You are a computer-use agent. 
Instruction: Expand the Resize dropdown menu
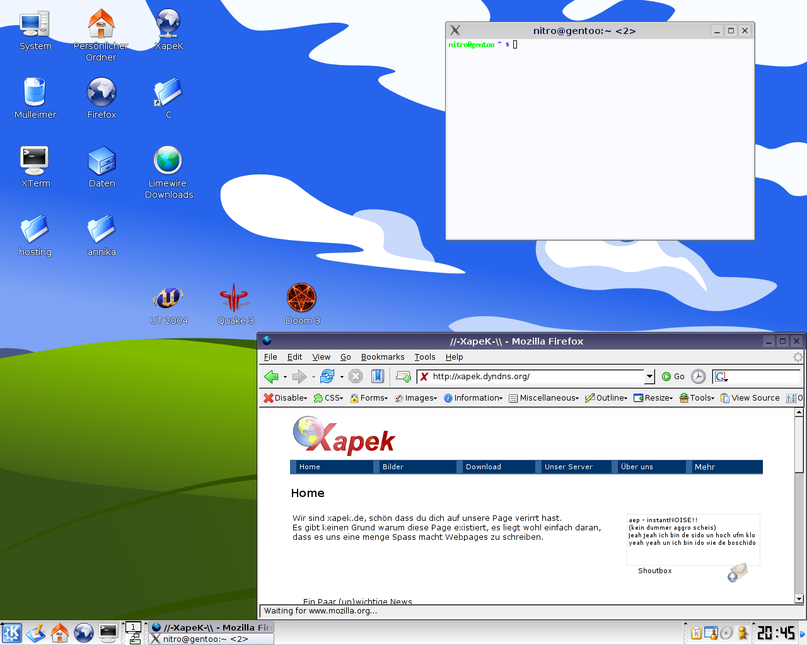pos(654,398)
